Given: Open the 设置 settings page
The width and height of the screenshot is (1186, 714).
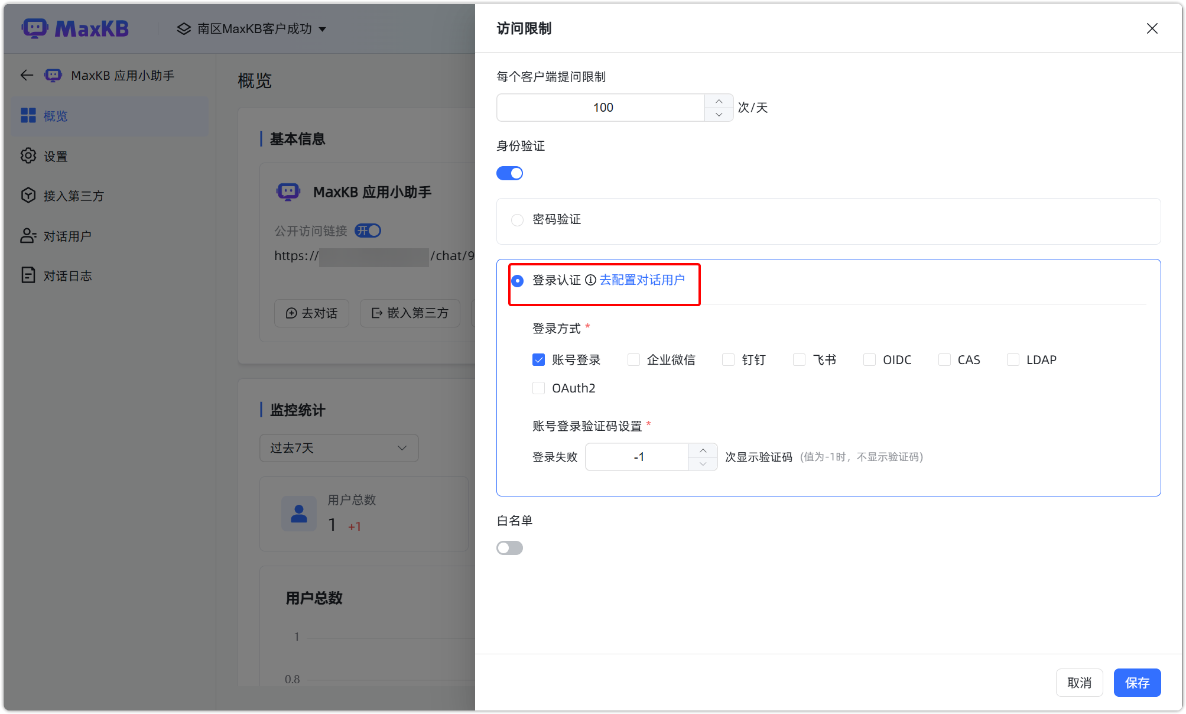Looking at the screenshot, I should [56, 156].
